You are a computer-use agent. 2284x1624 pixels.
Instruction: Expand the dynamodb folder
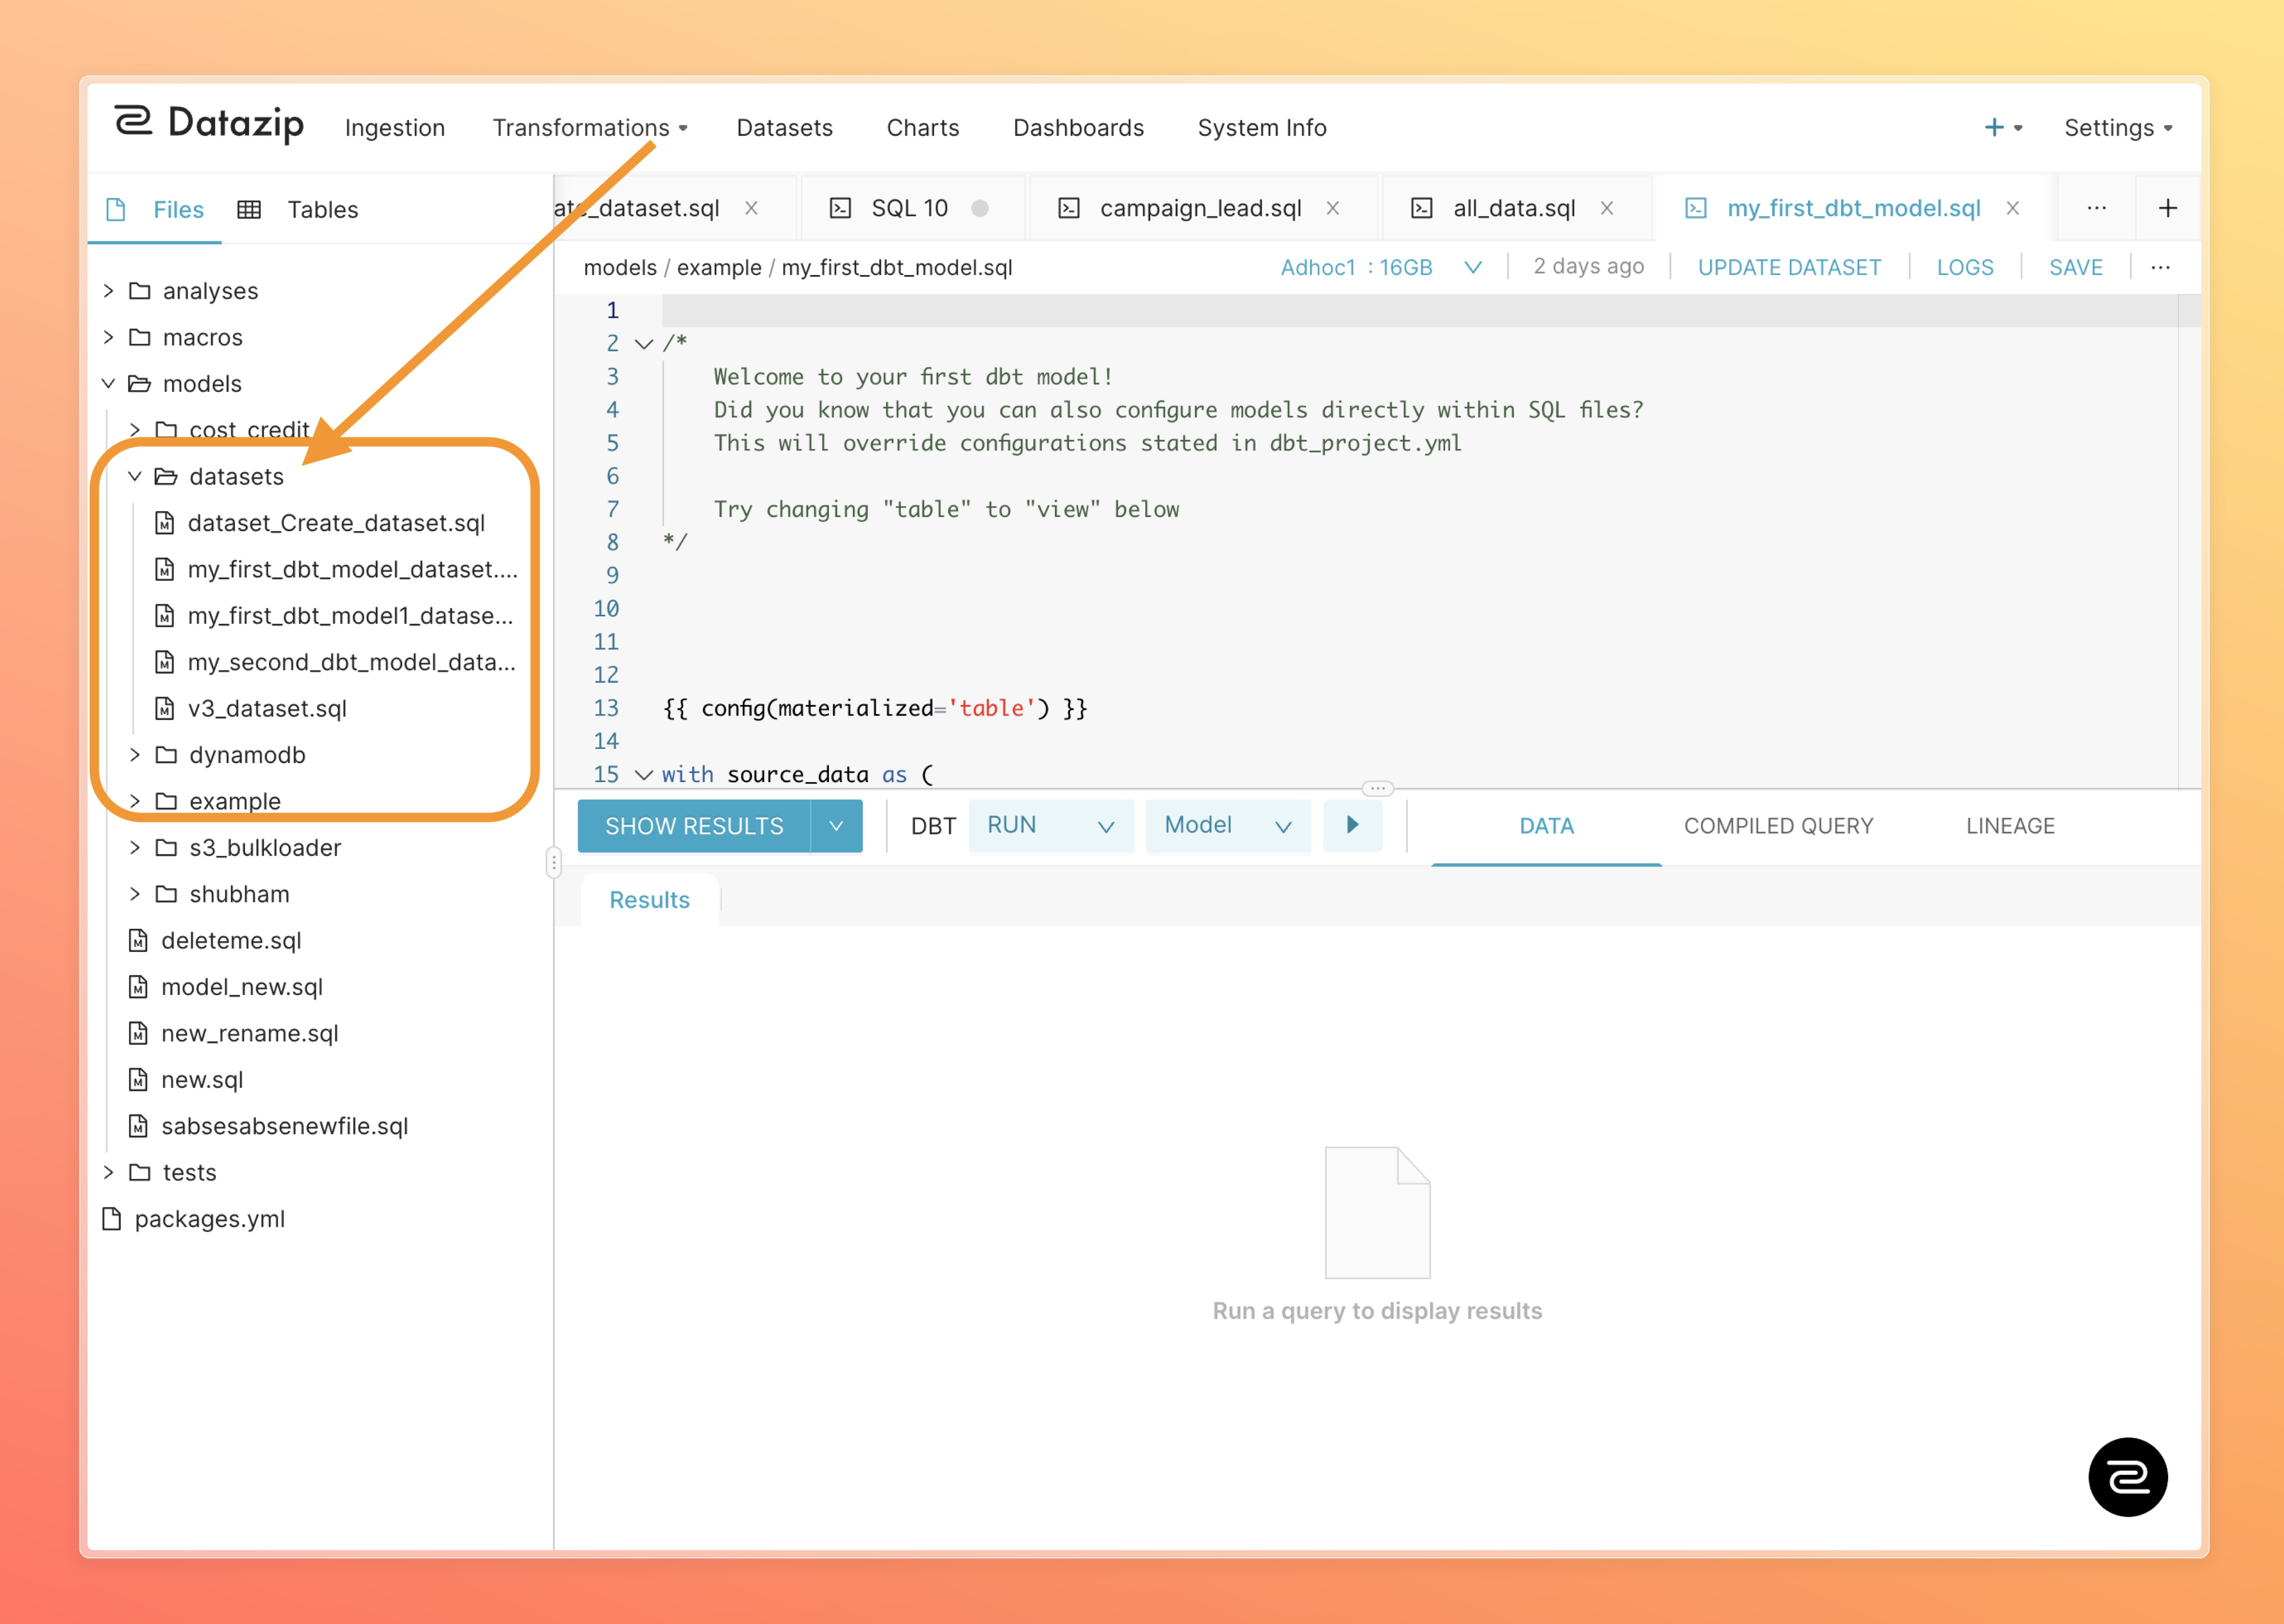pos(135,755)
